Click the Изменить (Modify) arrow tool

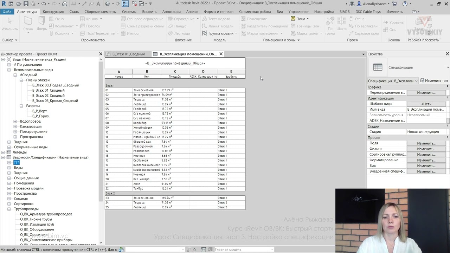(x=9, y=24)
